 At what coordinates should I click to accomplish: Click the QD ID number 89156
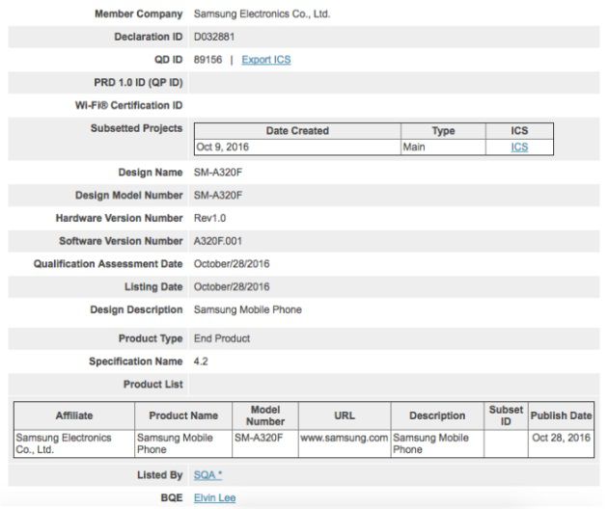208,60
